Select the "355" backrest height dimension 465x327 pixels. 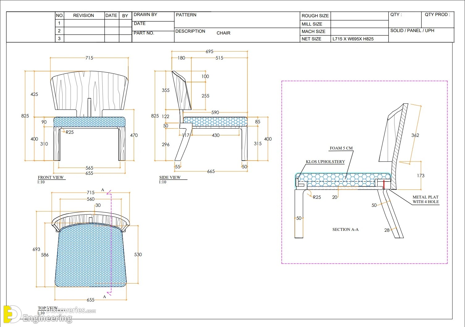tap(166, 90)
